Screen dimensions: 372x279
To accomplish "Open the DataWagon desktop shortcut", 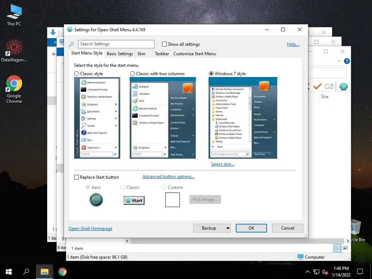I will pyautogui.click(x=14, y=51).
